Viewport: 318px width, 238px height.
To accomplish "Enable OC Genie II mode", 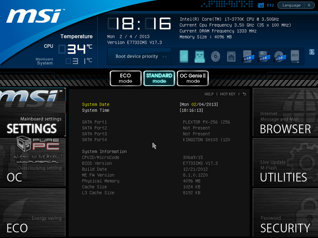I will click(x=193, y=78).
